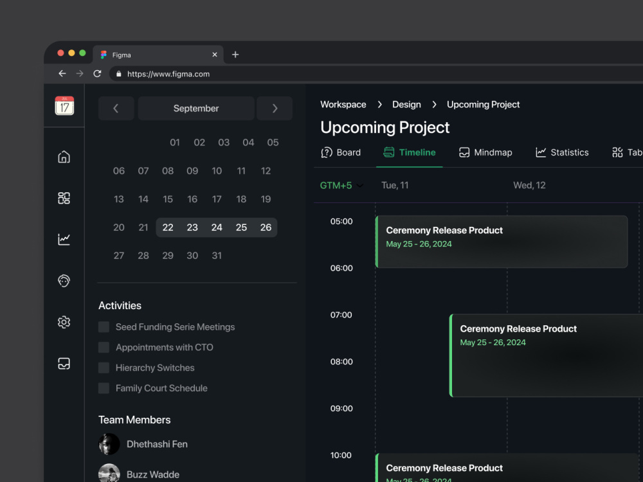643x482 pixels.
Task: Click the Team Members section heading
Action: (134, 420)
